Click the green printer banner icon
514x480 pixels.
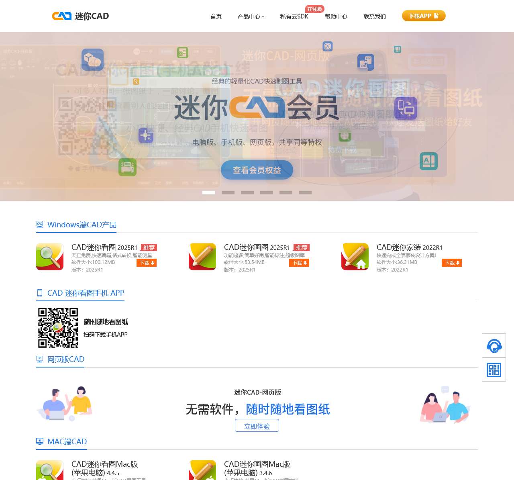pyautogui.click(x=128, y=167)
